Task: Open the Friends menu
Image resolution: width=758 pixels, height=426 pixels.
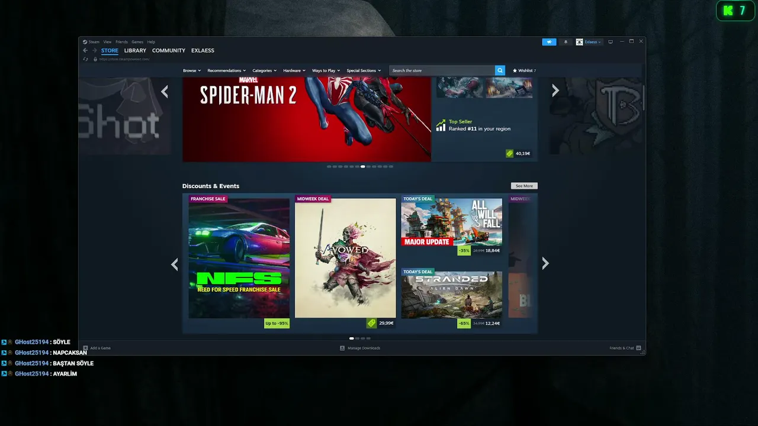Action: click(x=121, y=42)
